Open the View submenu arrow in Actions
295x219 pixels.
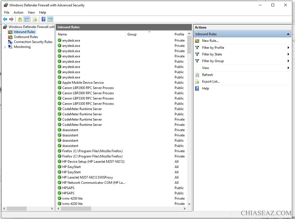point(288,68)
